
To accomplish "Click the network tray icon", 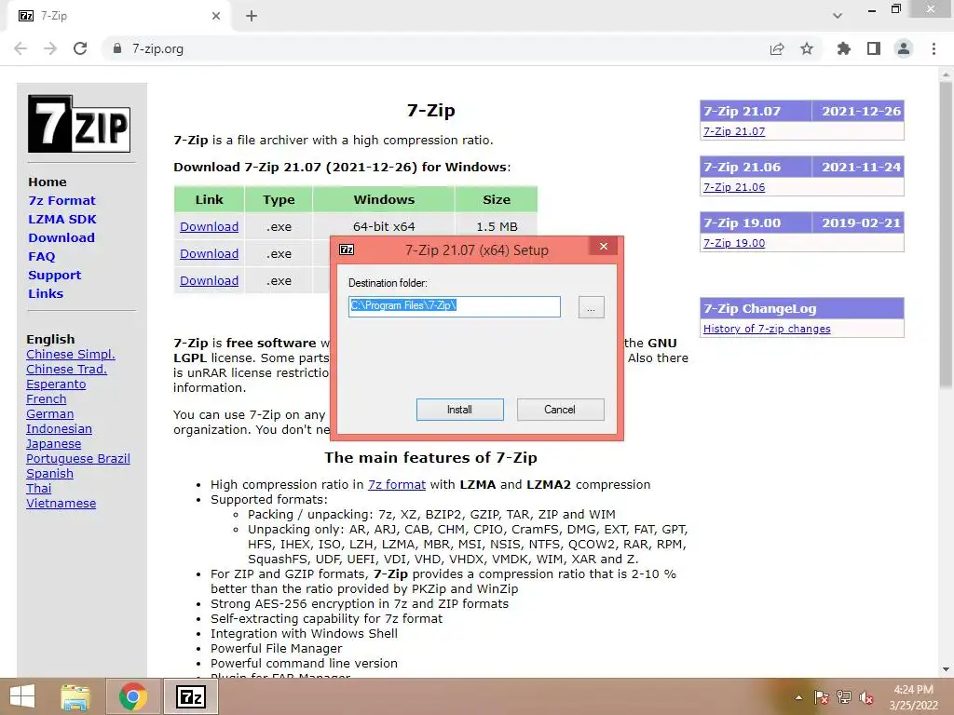I will [844, 697].
